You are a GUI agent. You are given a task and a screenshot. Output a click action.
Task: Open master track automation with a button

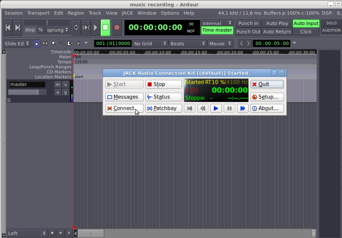coord(58,92)
